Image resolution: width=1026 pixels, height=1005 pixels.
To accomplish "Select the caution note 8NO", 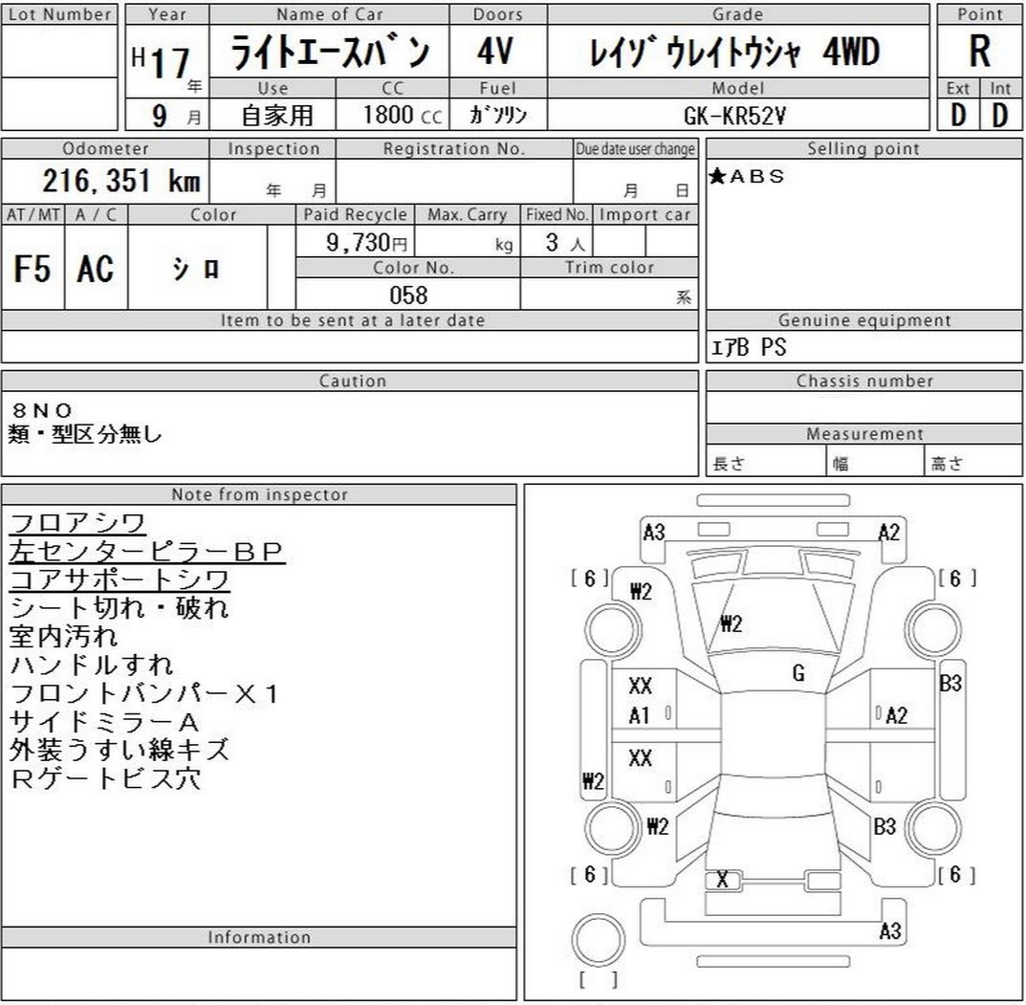I will coord(41,410).
